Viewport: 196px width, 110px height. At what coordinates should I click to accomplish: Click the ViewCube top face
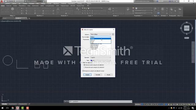coord(187,28)
